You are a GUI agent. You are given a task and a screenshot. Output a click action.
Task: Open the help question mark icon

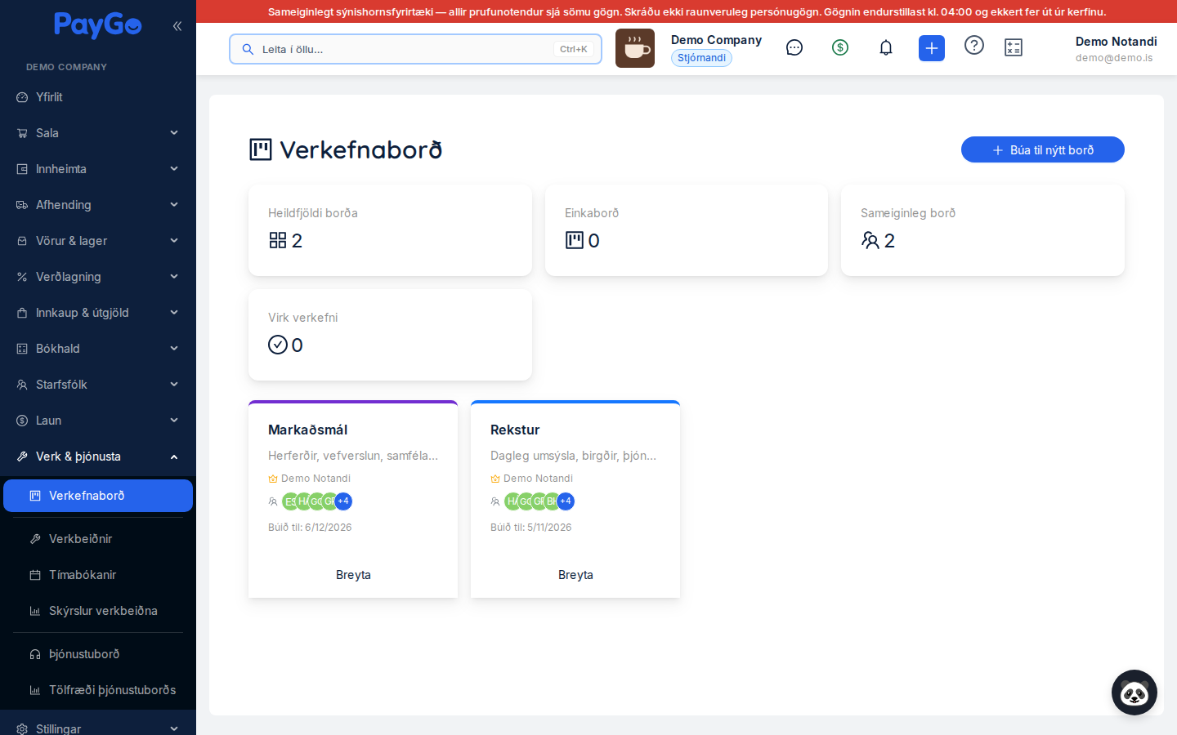[974, 46]
